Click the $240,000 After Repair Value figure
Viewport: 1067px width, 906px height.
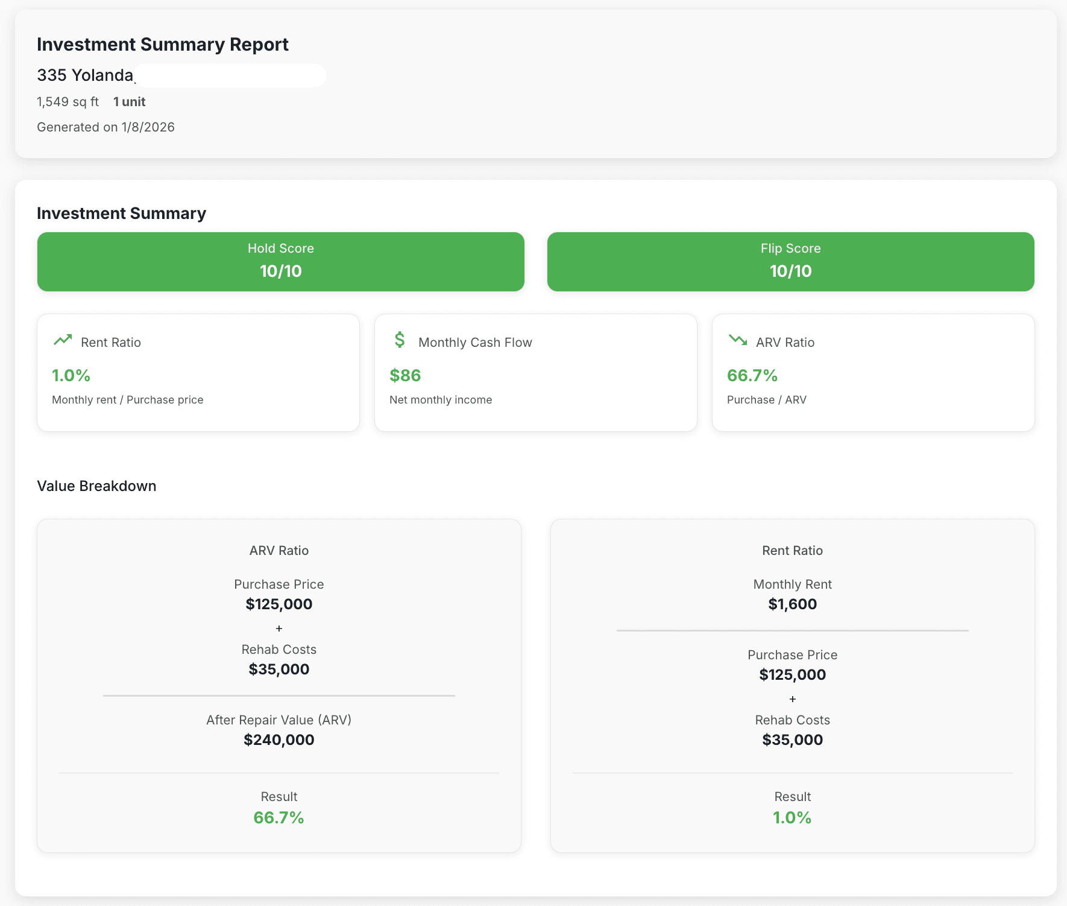tap(279, 740)
